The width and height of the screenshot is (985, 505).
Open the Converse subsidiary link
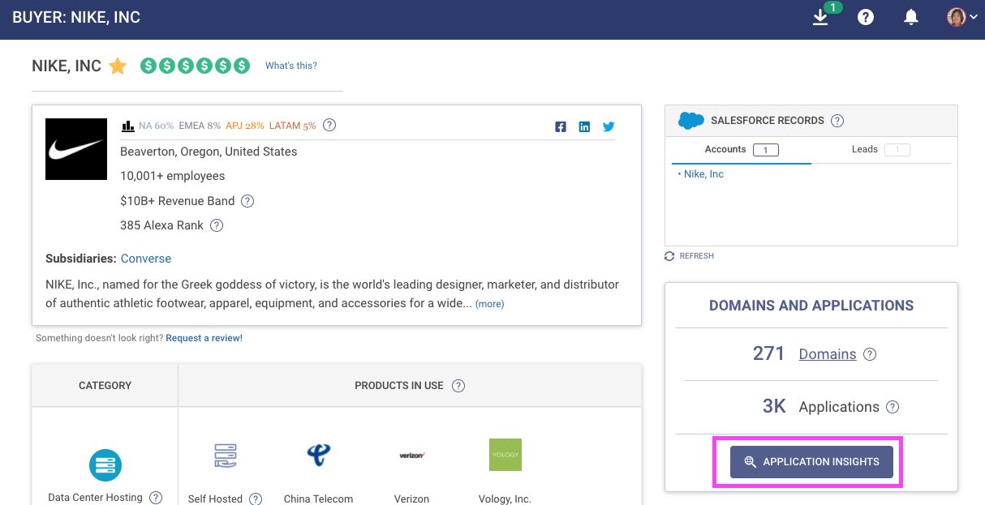point(146,259)
